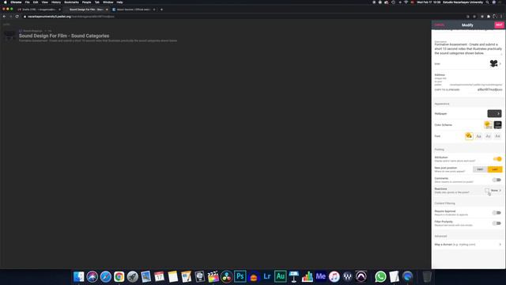
Task: Select the dark color scheme swatch
Action: tap(497, 125)
